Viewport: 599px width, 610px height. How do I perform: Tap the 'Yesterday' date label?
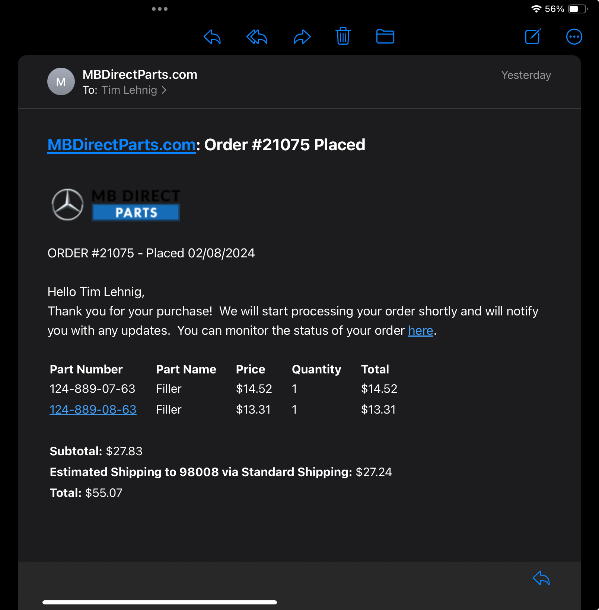(526, 75)
